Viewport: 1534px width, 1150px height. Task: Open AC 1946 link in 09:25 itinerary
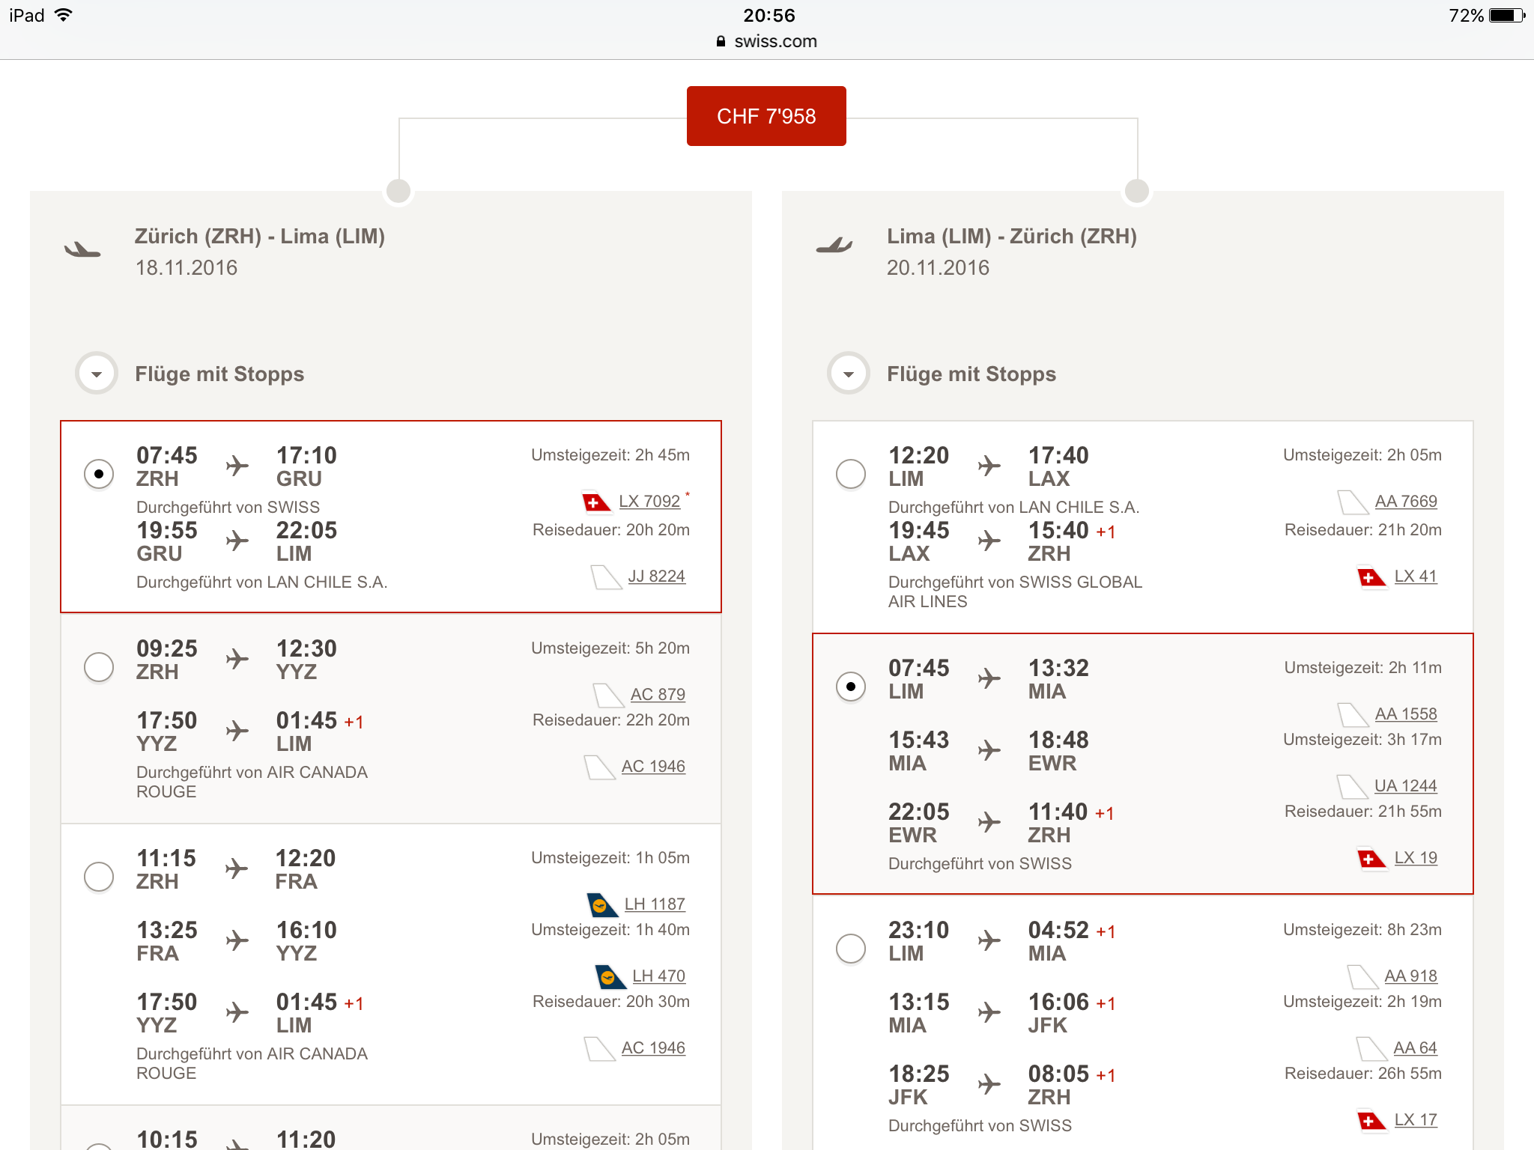653,766
